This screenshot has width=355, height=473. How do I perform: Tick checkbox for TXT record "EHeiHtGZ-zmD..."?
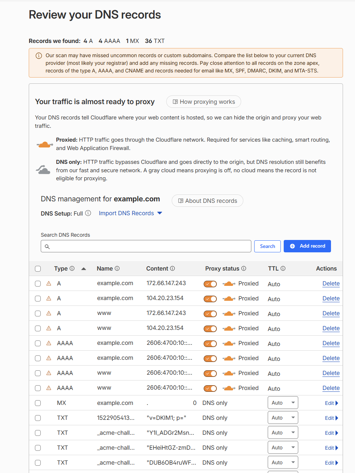38,448
